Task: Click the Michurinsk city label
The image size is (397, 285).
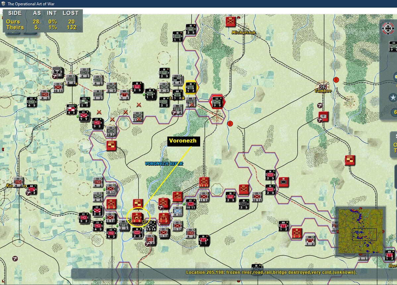Action: tap(244, 32)
